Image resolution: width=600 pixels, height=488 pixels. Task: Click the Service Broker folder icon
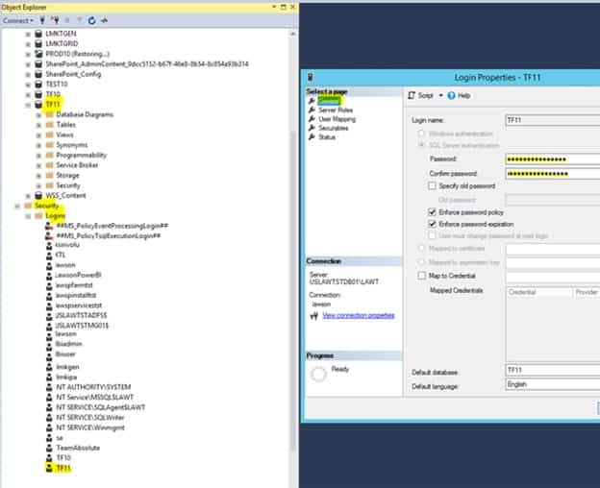49,165
